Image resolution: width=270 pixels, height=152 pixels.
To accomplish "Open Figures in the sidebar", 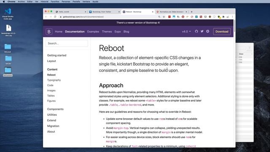I will pos(51,101).
